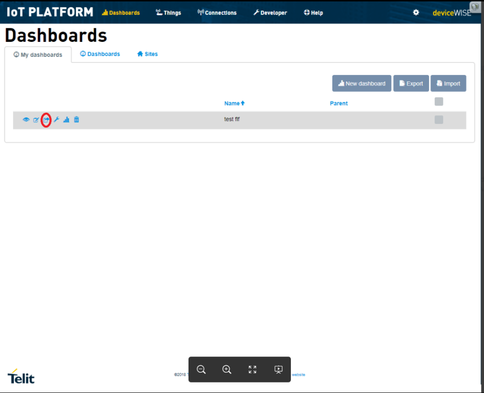Click the zoom out magnifier in the viewer toolbar
The width and height of the screenshot is (484, 393).
coord(201,369)
